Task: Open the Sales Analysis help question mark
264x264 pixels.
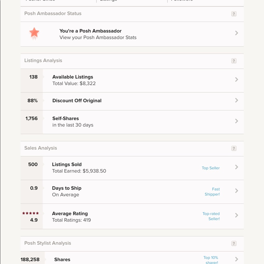Action: click(234, 149)
